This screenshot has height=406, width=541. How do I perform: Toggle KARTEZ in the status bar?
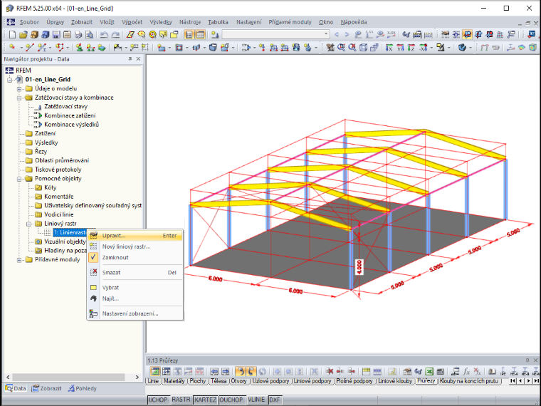pos(205,400)
